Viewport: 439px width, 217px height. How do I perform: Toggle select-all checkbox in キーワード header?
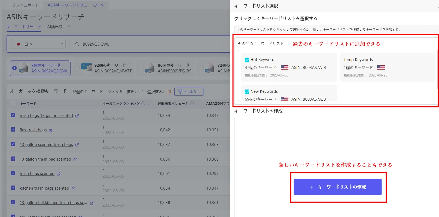tap(13, 103)
